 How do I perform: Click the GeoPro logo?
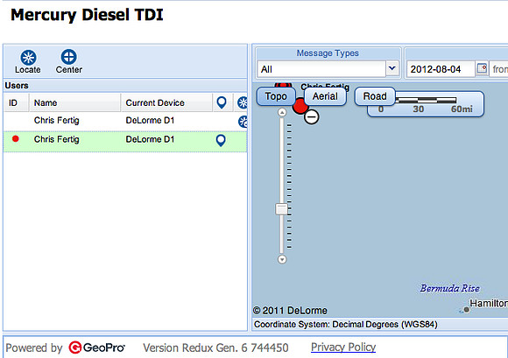(x=96, y=347)
